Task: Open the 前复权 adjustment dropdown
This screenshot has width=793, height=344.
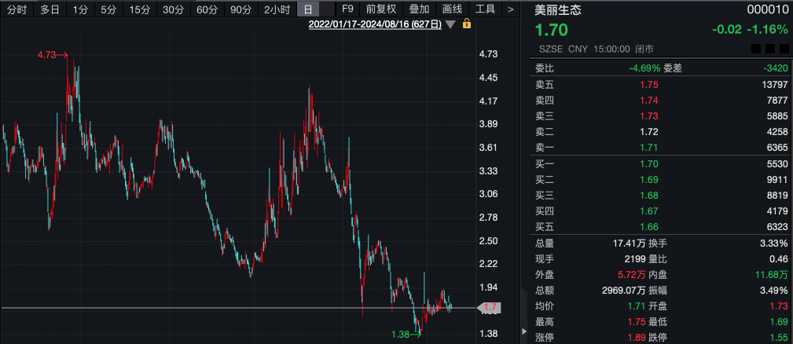Action: 381,9
